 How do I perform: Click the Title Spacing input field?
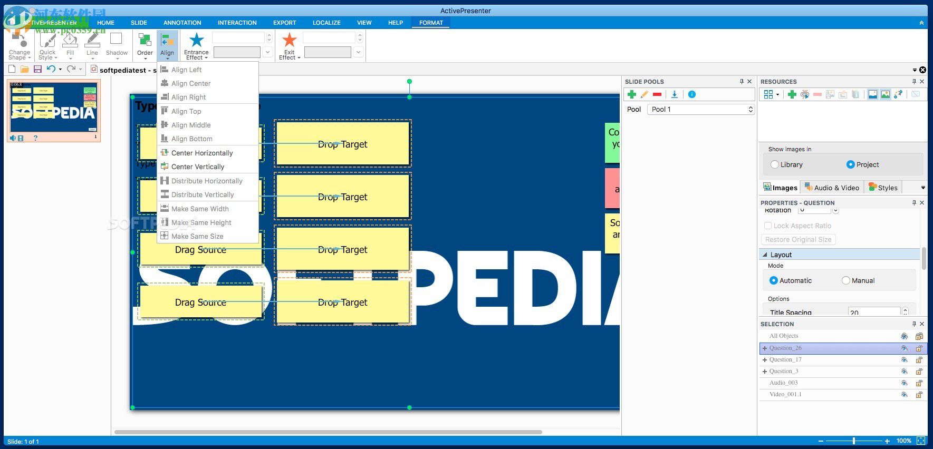click(x=874, y=312)
